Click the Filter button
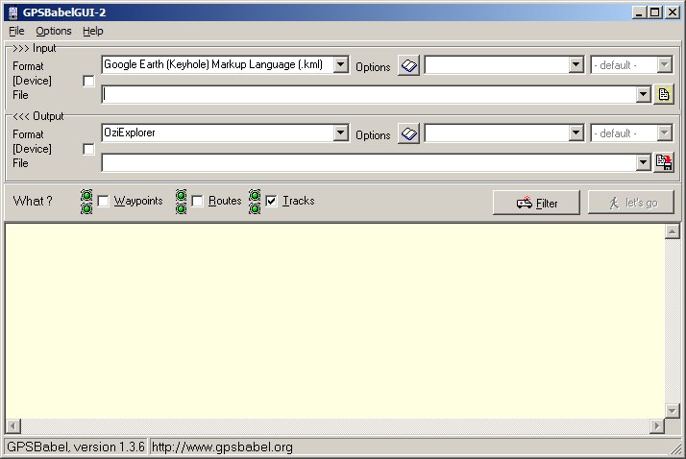Viewport: 686px width, 459px height. pyautogui.click(x=536, y=203)
